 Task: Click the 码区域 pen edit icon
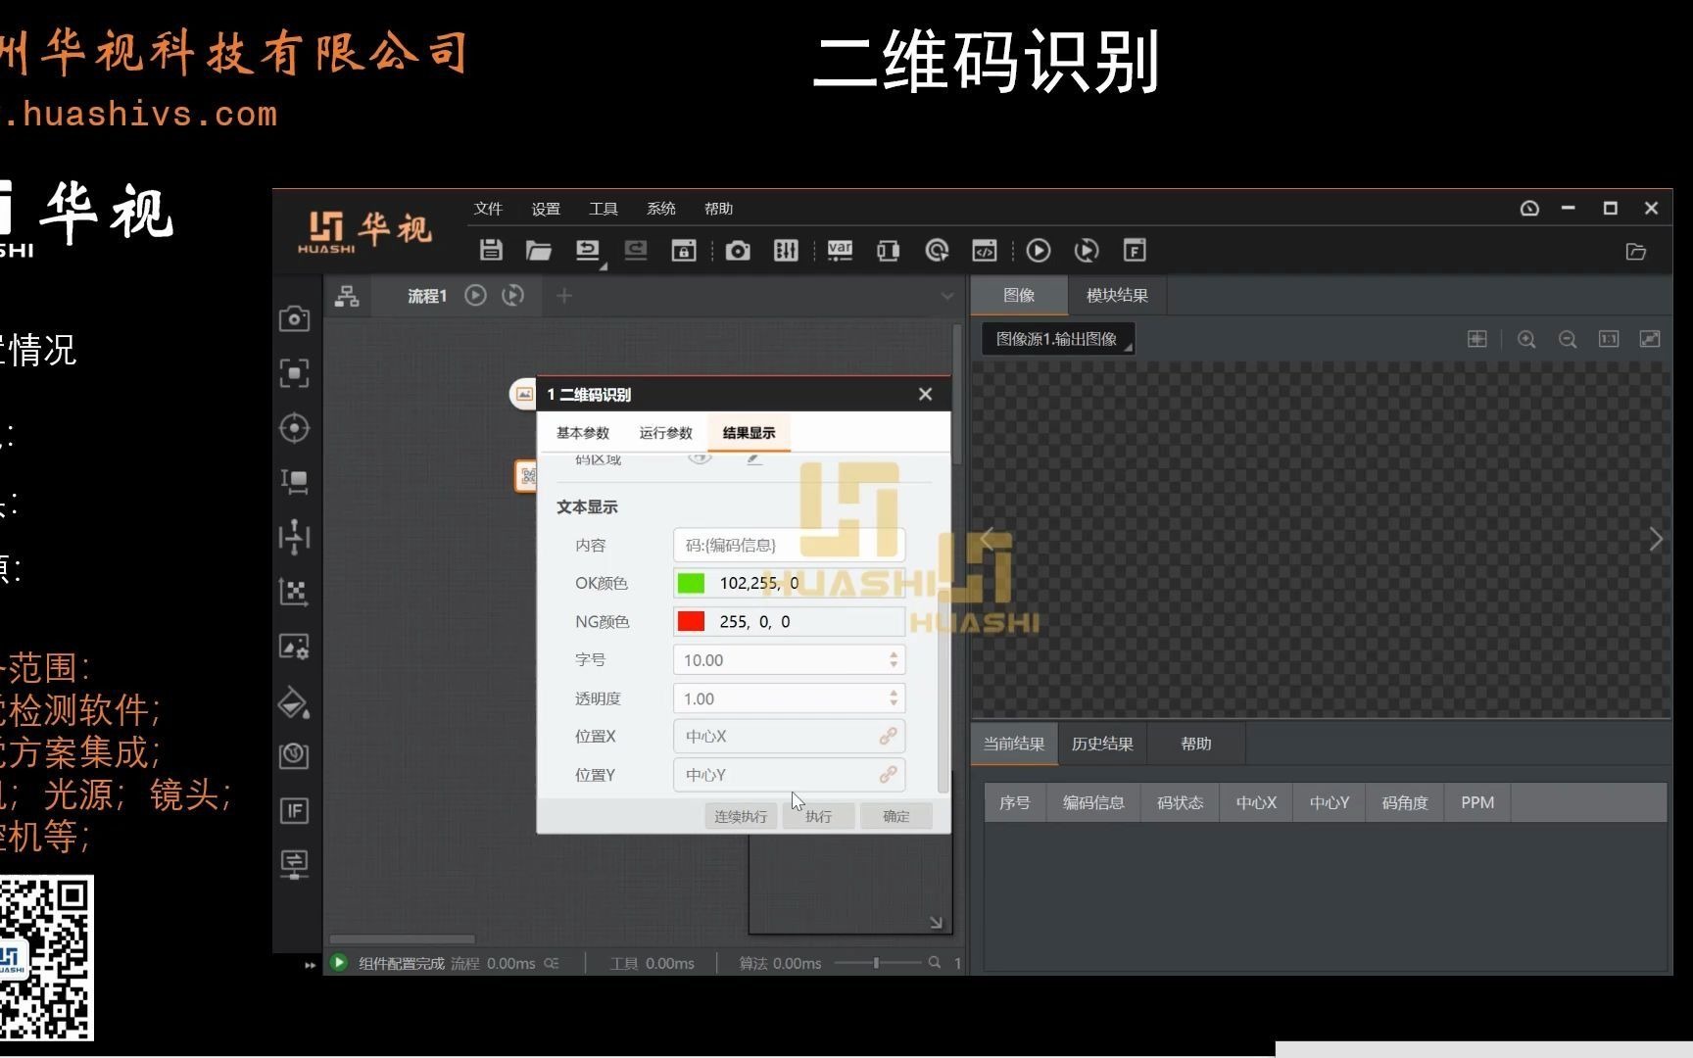coord(753,457)
